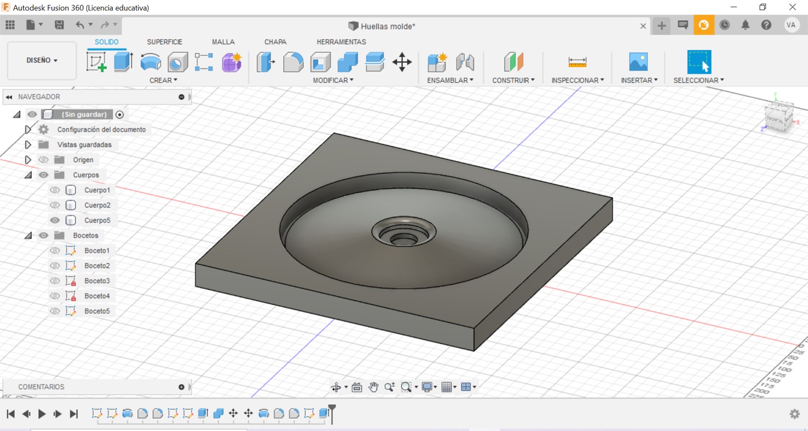Click the Offset Plane icon in Construir
Screen dimensions: 808x431
point(514,62)
